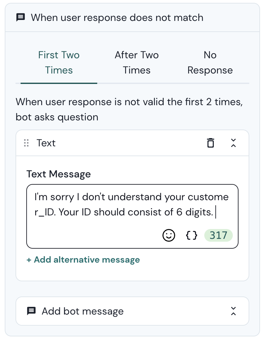Screen dimensions: 267x344
Task: Click the character count badge showing 317
Action: pos(218,235)
